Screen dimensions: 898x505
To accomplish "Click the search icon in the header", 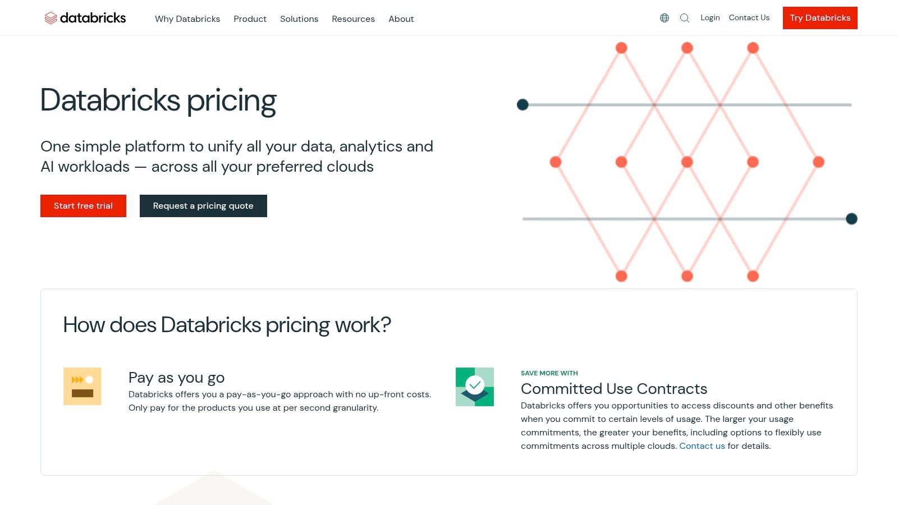I will click(685, 17).
